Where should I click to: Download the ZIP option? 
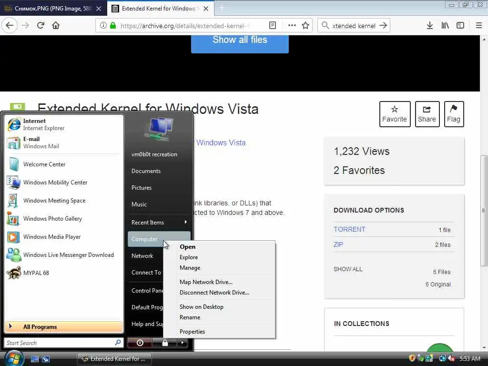(x=338, y=244)
